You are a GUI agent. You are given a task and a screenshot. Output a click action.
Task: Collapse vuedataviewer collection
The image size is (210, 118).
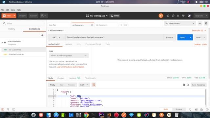(x=2, y=43)
